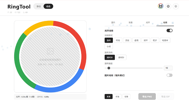Toggle the sun light/dark theme icon
The height and width of the screenshot is (102, 189).
click(176, 6)
